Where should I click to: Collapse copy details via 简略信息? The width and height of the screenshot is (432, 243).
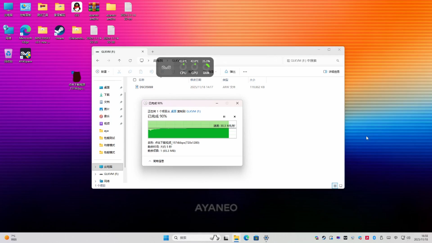[156, 161]
